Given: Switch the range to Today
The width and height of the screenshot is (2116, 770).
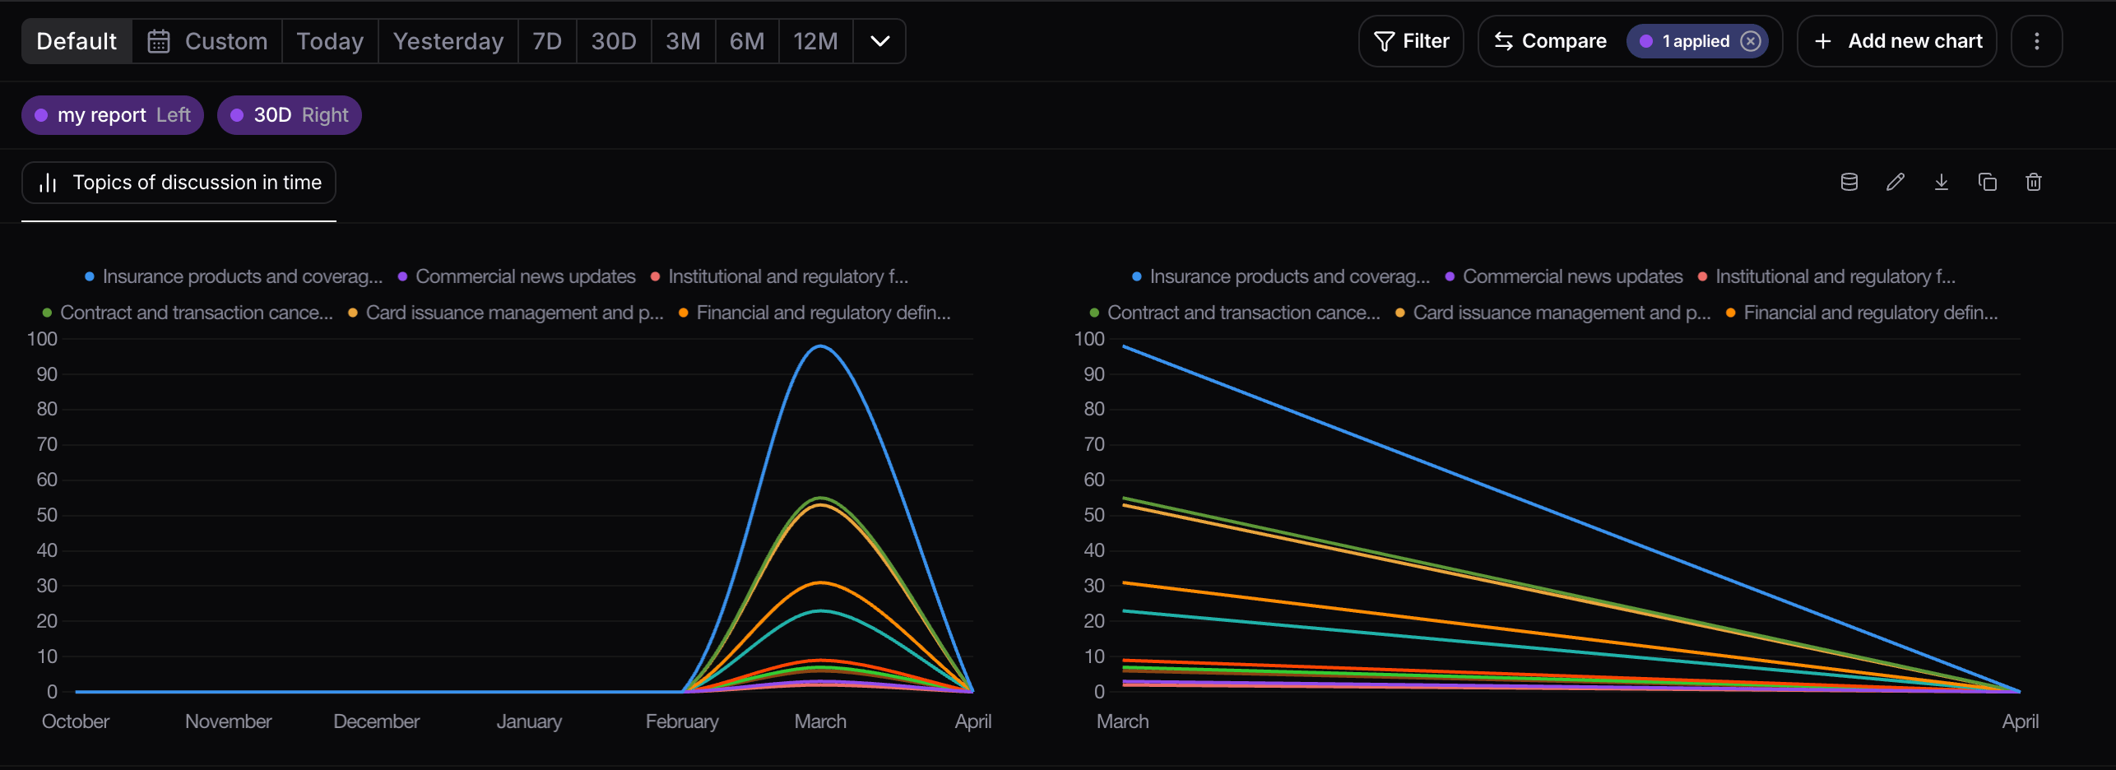Looking at the screenshot, I should [330, 41].
